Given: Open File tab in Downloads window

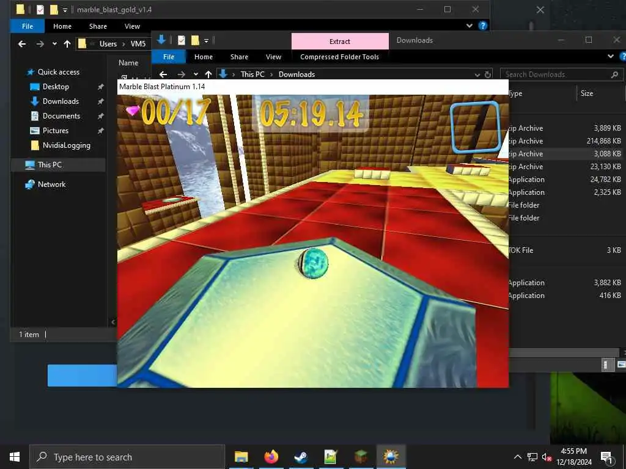Looking at the screenshot, I should pos(169,57).
